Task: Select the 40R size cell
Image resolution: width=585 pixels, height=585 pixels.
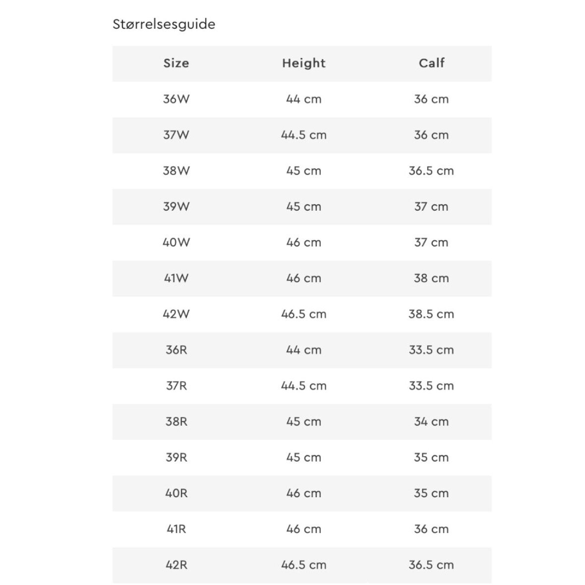Action: [x=176, y=493]
